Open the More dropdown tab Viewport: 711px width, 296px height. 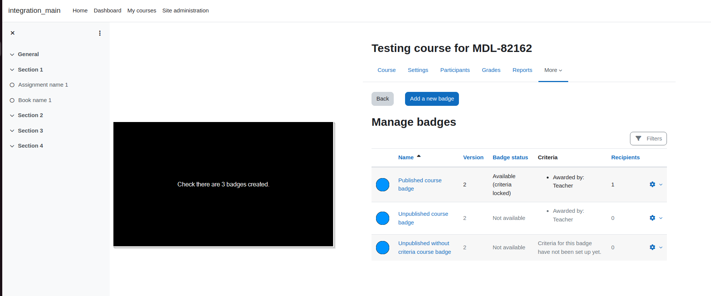[553, 70]
